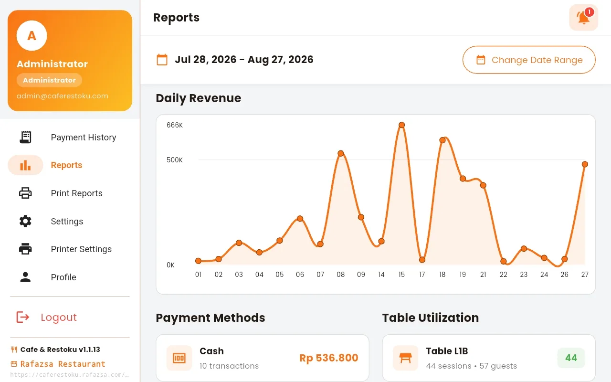Select the peak data point on day 15
The height and width of the screenshot is (382, 611).
[x=402, y=125]
